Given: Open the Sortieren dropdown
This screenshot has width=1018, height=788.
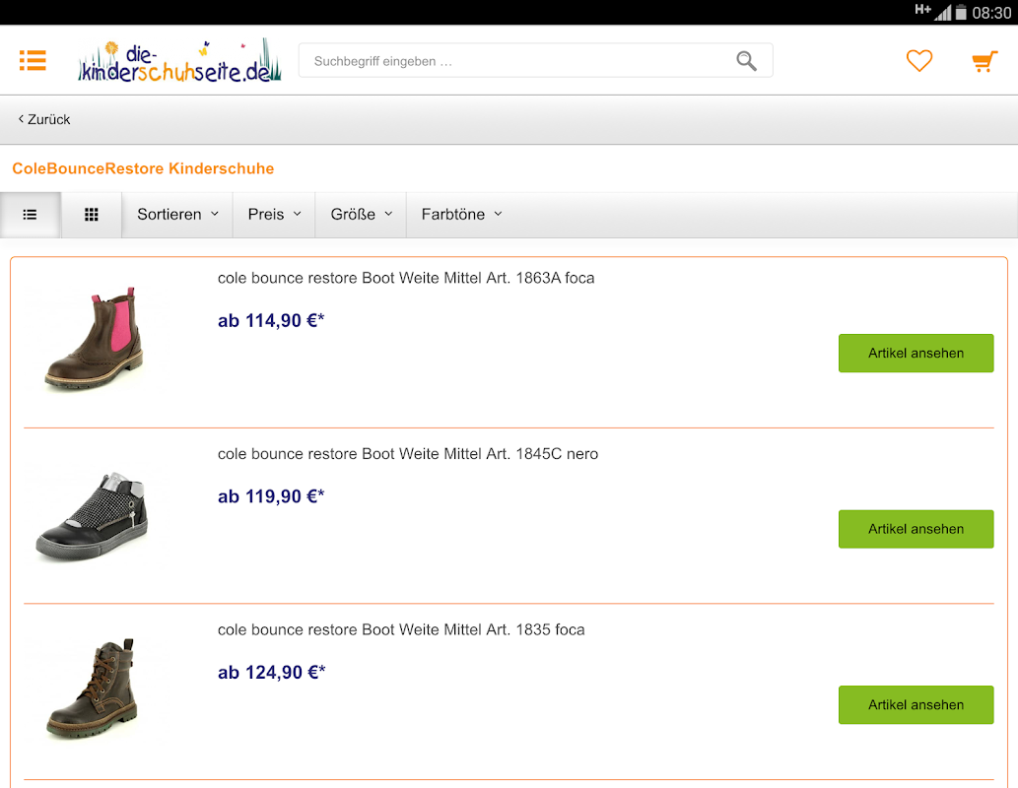Looking at the screenshot, I should pos(177,215).
